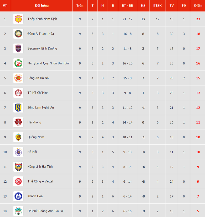This screenshot has height=217, width=205.
Task: Click the HS column header
Action: pos(143,6)
